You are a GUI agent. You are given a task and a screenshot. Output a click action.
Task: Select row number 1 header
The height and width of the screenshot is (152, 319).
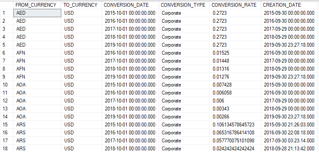tap(7, 13)
